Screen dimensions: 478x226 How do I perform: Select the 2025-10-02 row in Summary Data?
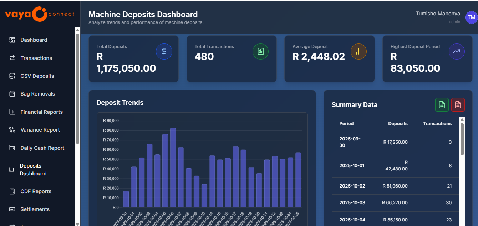[x=392, y=186]
